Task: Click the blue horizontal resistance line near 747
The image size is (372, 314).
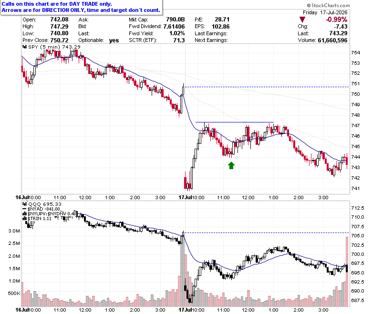Action: pos(234,122)
